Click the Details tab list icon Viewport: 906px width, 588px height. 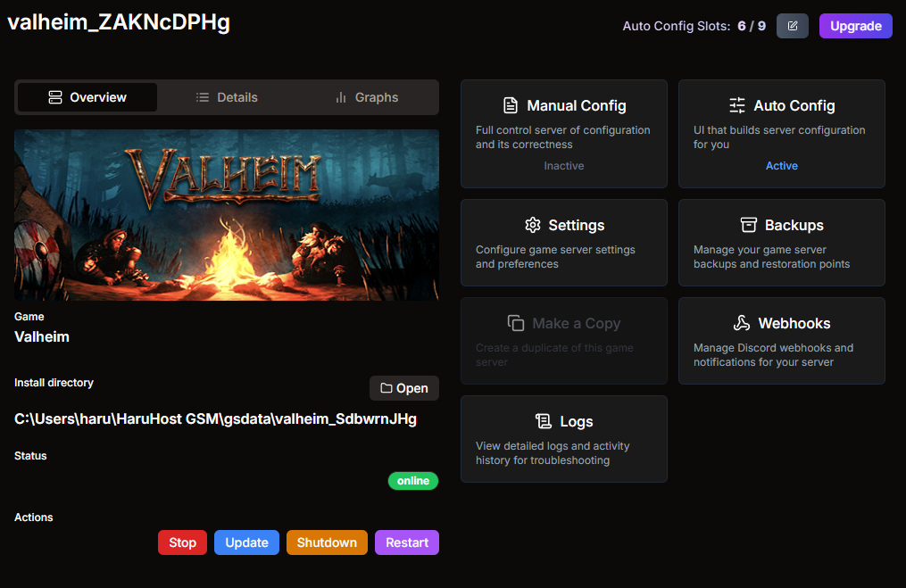tap(203, 97)
